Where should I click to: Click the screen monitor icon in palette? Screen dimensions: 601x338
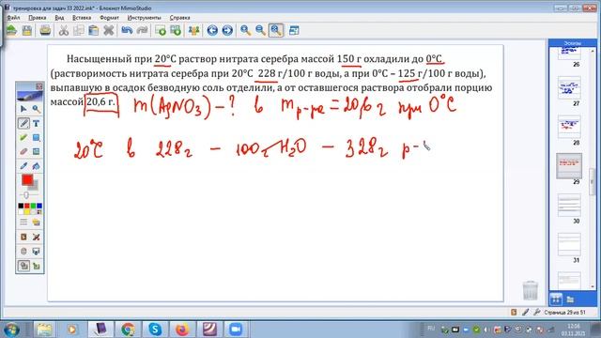click(36, 252)
